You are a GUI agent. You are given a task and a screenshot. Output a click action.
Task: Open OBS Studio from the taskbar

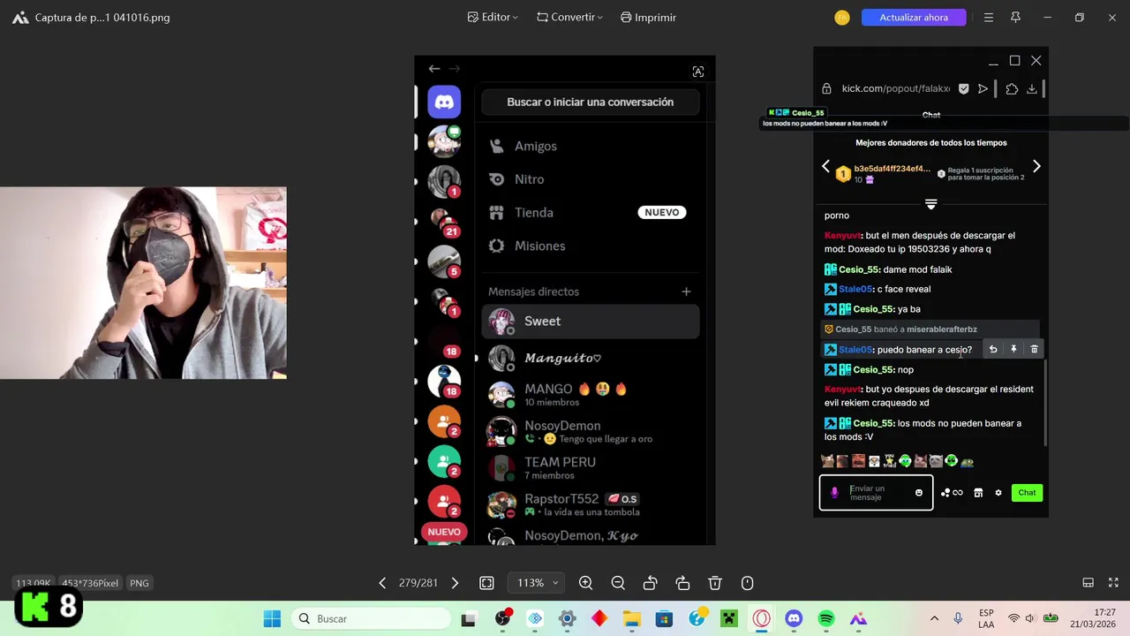pyautogui.click(x=502, y=619)
